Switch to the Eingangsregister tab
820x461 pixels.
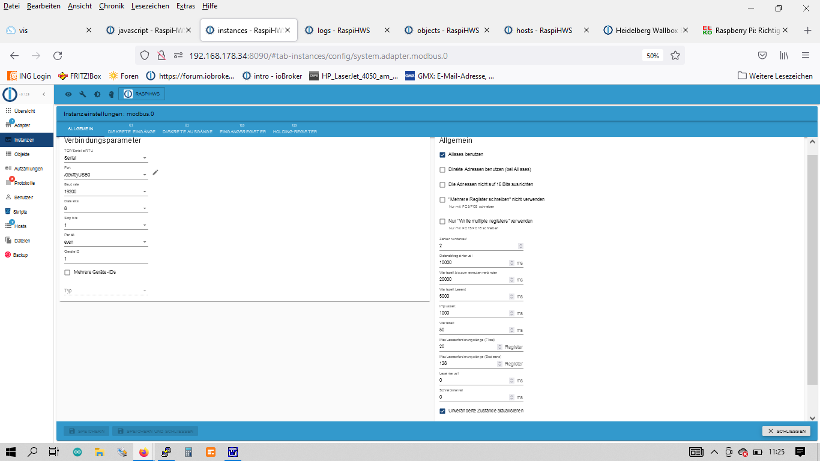coord(243,129)
